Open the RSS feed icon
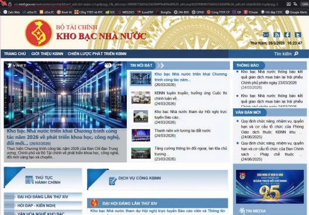This screenshot has width=309, height=215. [x=277, y=35]
